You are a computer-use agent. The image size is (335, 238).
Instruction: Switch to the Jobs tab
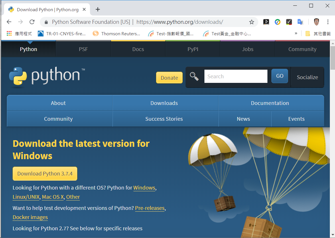tap(248, 49)
